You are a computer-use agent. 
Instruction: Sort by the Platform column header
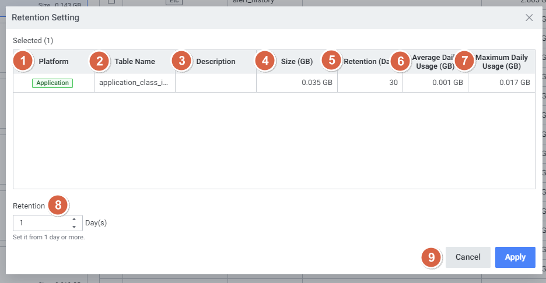click(54, 62)
